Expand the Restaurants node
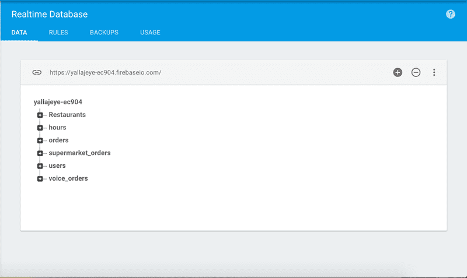 (40, 115)
